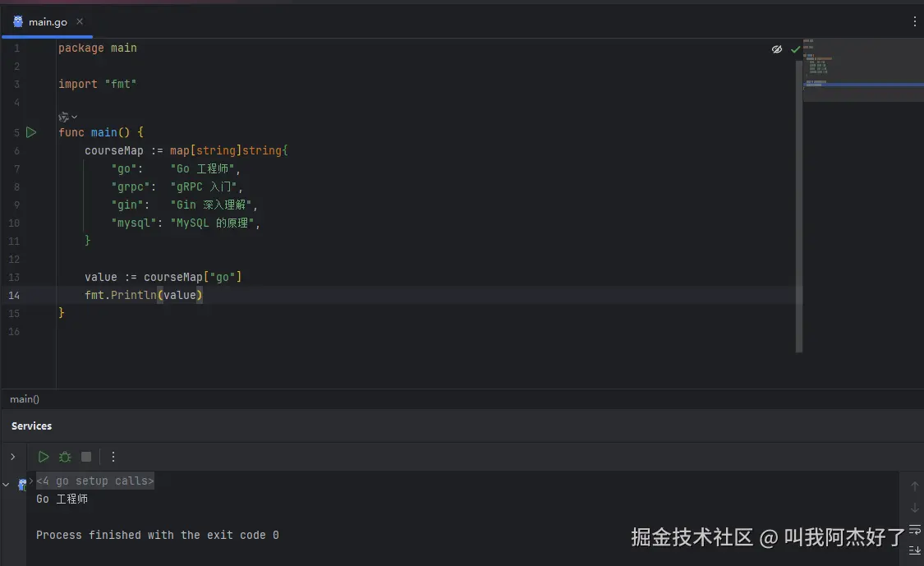Click the Go gopher run configuration icon
The height and width of the screenshot is (566, 924).
pyautogui.click(x=22, y=485)
